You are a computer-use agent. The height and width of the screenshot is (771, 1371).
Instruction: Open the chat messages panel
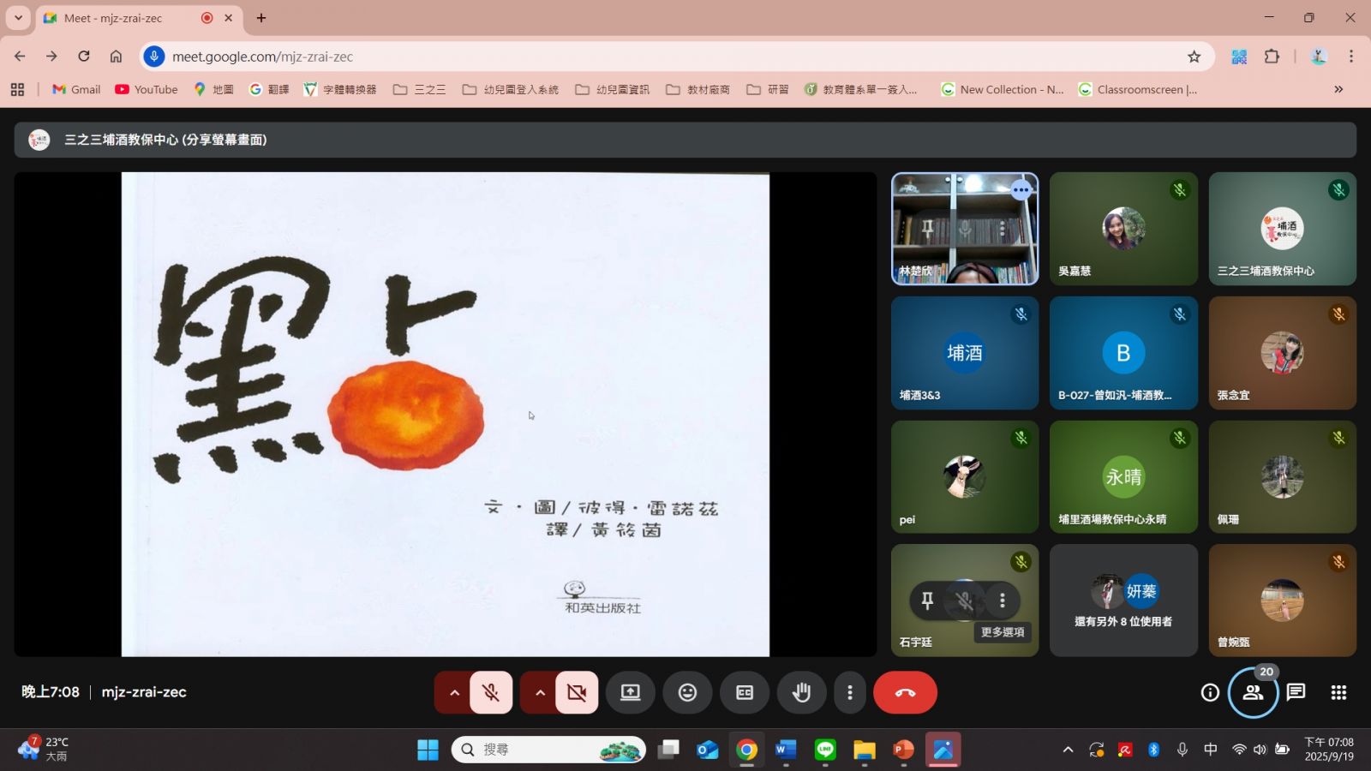(1296, 692)
